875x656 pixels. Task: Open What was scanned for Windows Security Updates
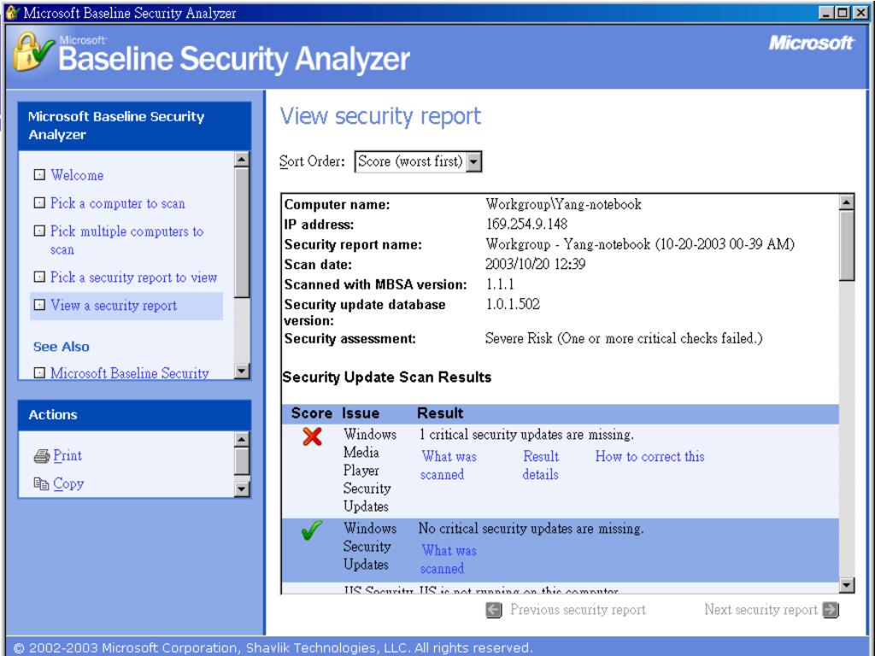click(449, 559)
